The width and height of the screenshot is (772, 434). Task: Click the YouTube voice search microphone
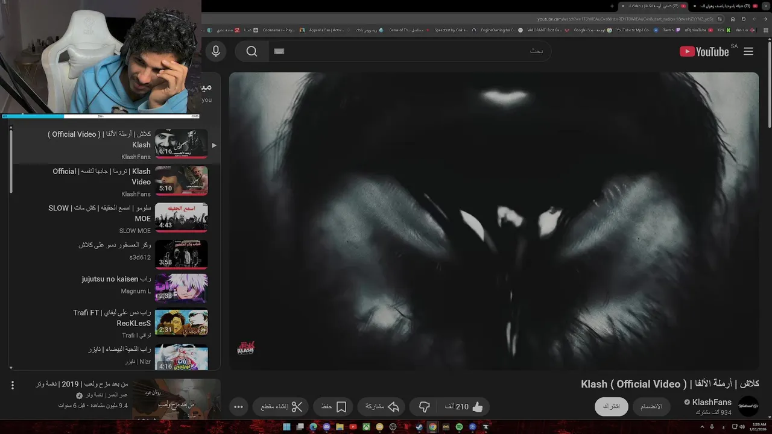[x=215, y=51]
